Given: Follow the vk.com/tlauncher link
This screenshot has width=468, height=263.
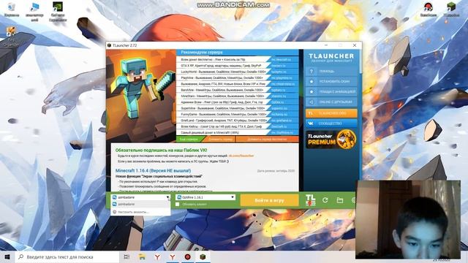Looking at the screenshot, I should point(241,156).
